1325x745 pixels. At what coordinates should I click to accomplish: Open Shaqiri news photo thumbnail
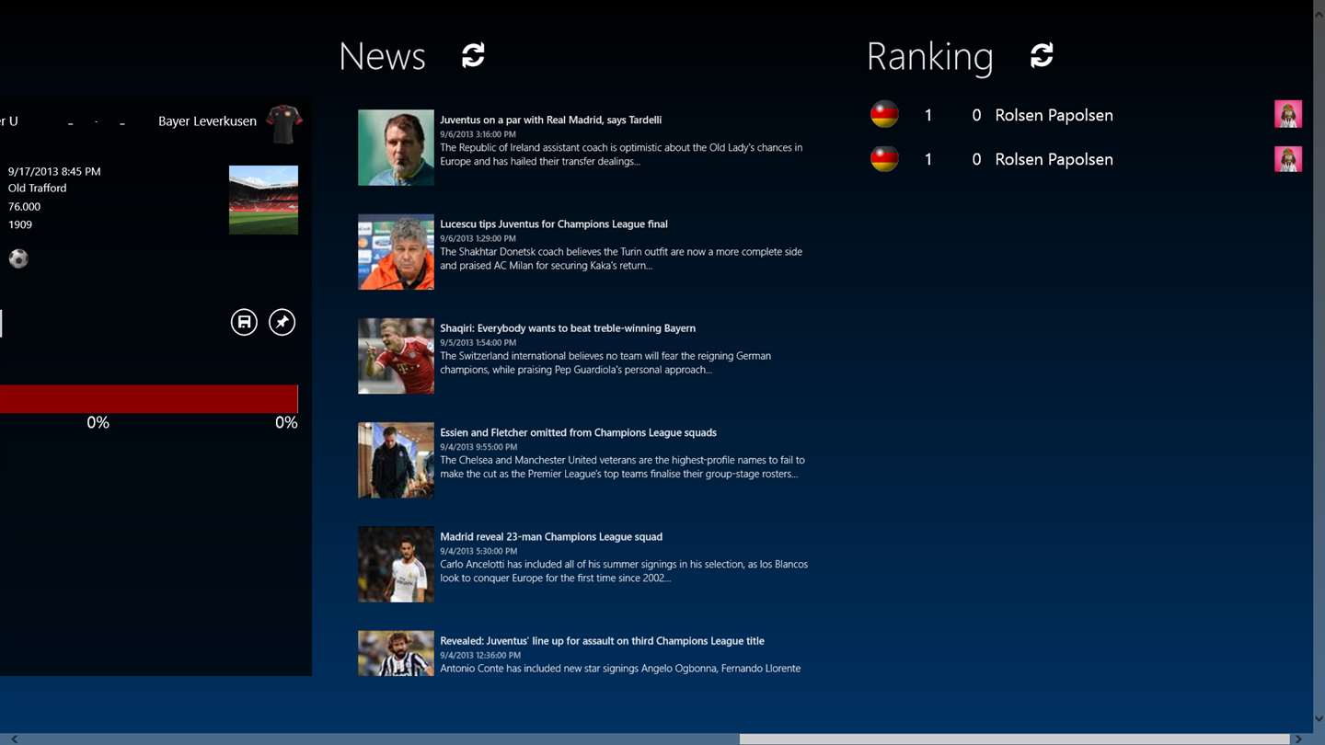pos(396,356)
